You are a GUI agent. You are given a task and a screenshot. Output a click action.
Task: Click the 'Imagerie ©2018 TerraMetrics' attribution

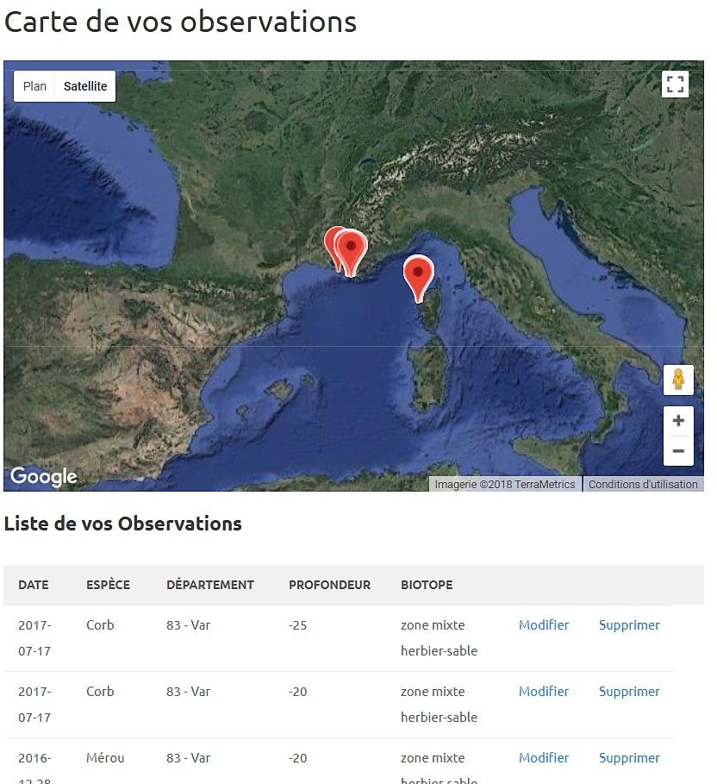point(505,485)
